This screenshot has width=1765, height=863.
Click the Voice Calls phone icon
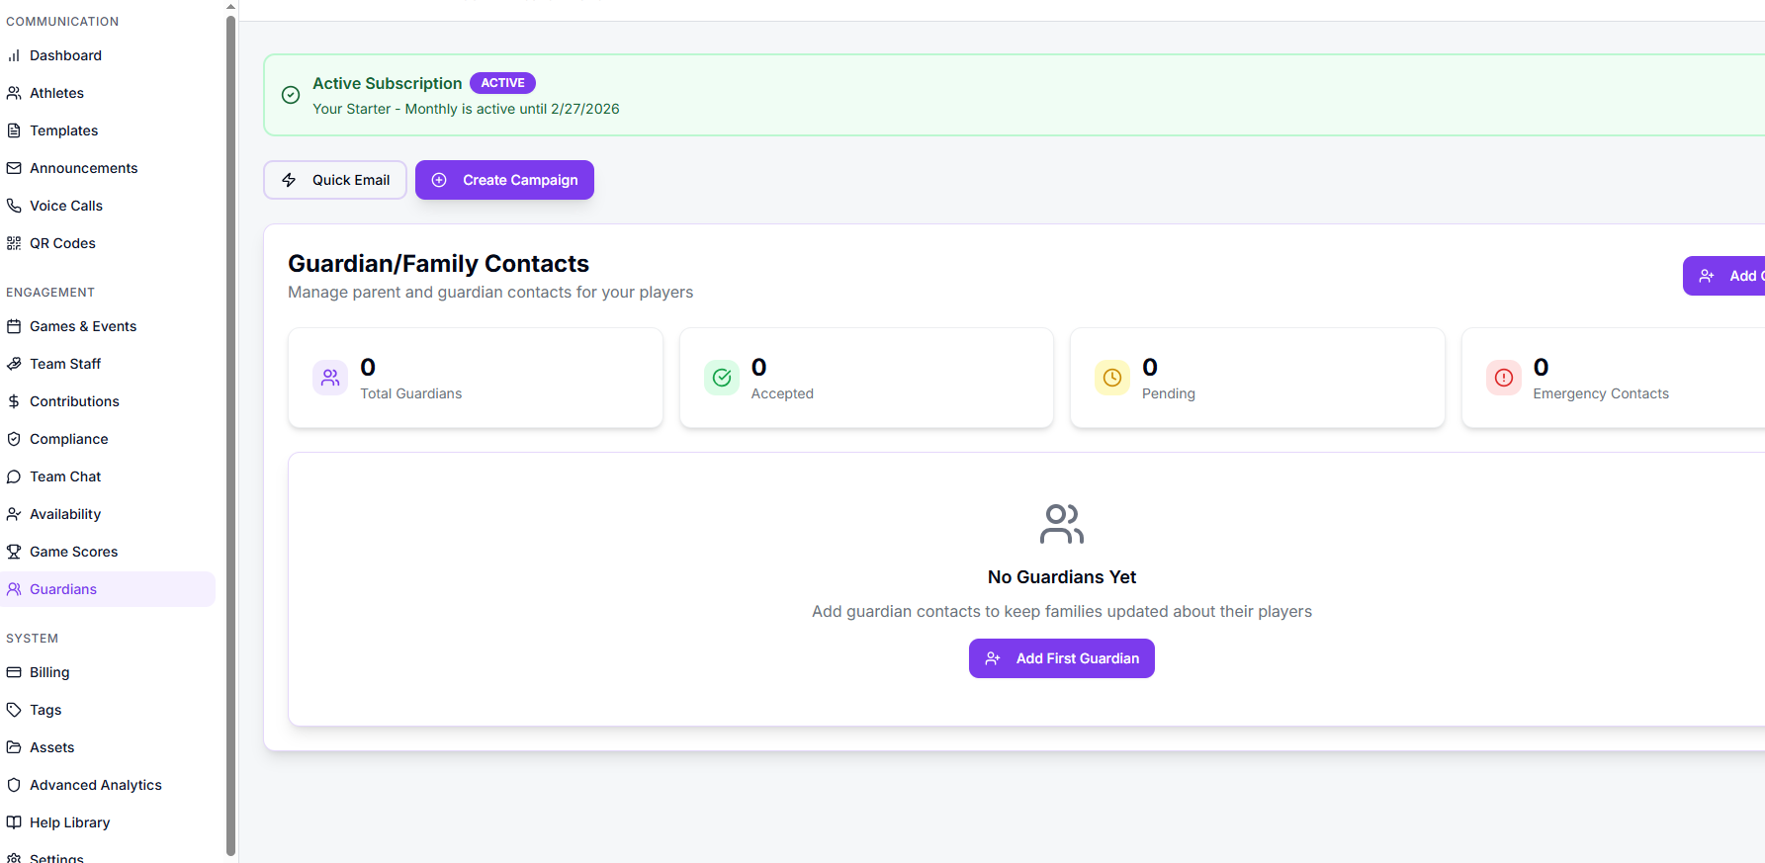click(x=14, y=206)
